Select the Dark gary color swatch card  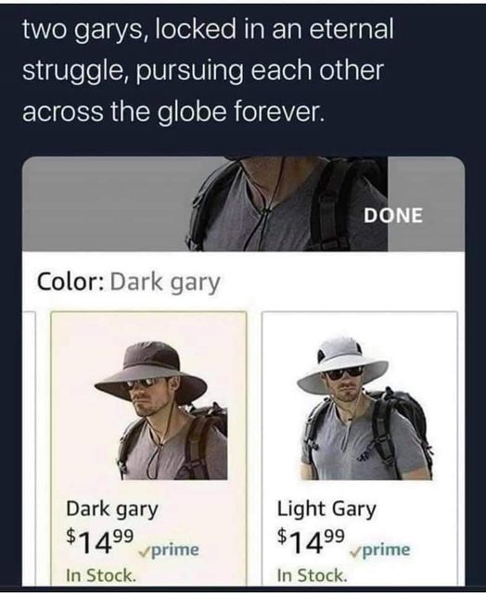click(x=148, y=448)
